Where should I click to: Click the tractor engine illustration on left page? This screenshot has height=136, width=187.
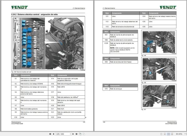(x=65, y=43)
